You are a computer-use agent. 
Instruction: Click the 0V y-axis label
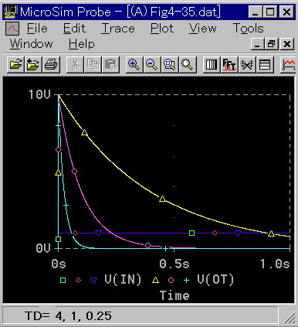coord(43,248)
